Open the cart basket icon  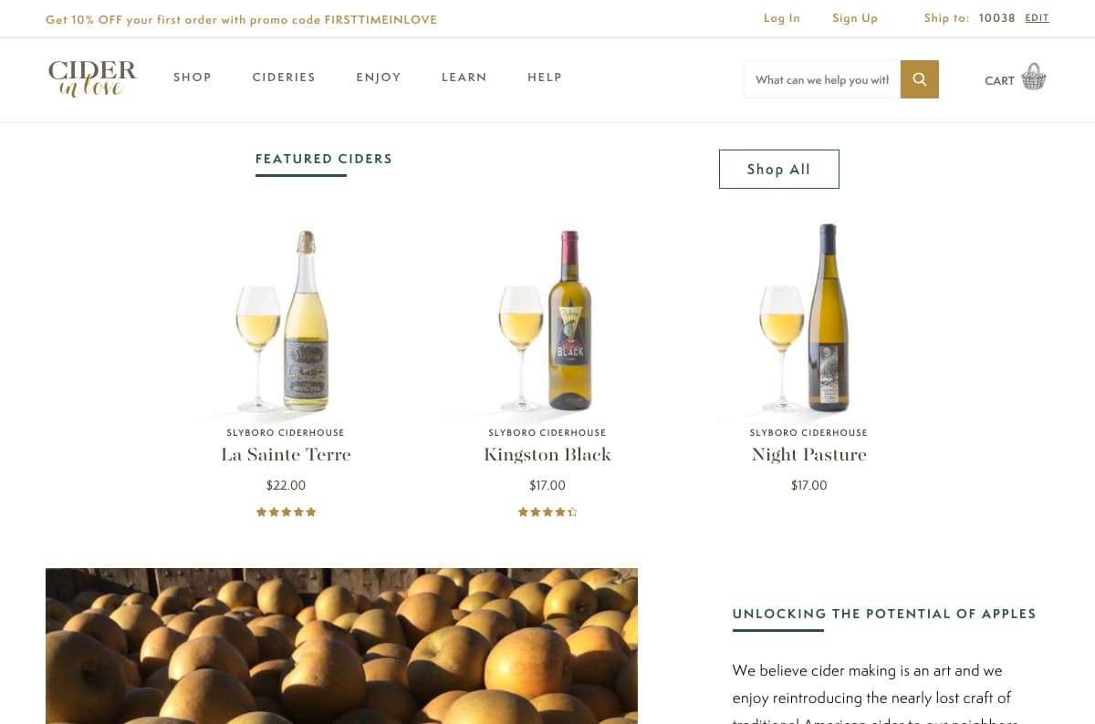point(1033,78)
